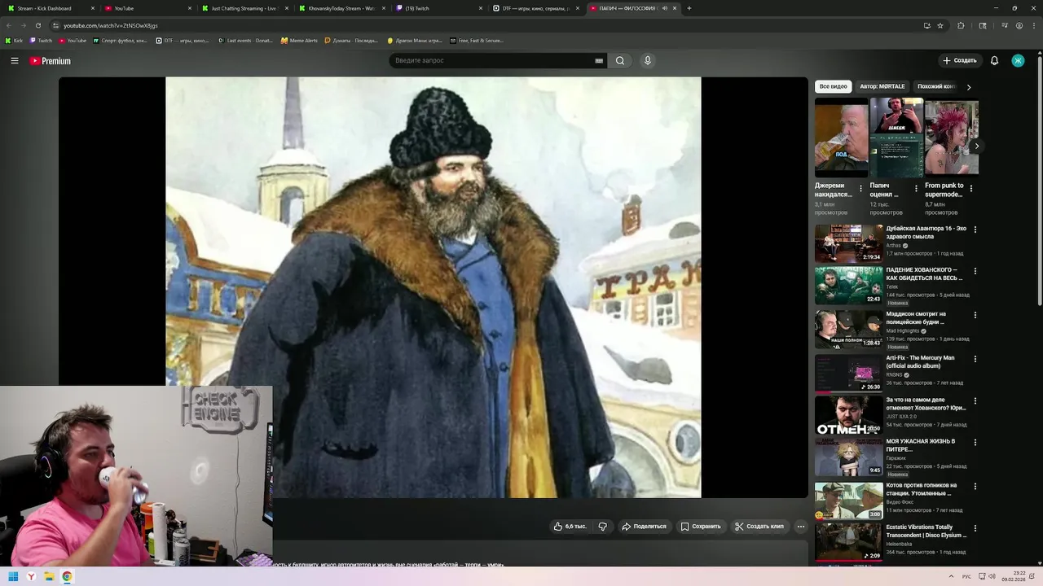The image size is (1043, 586).
Task: Open the on-screen keyboard icon in search box
Action: pyautogui.click(x=599, y=60)
